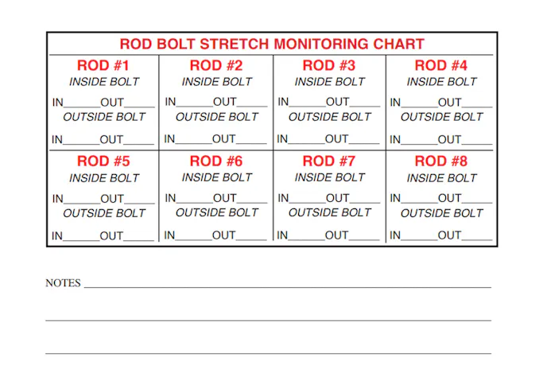Click ROD #8 outside bolt OUT blank

point(477,237)
